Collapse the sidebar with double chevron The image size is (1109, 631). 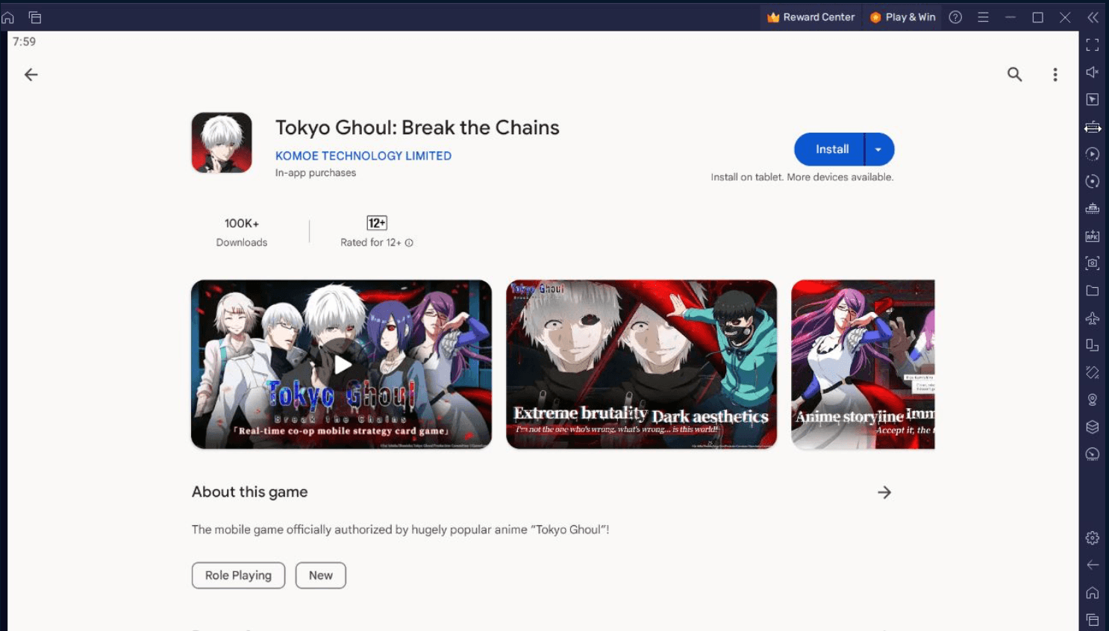pos(1093,17)
